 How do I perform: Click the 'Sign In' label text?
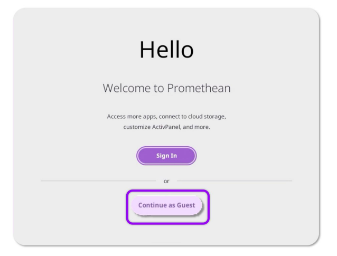click(166, 156)
